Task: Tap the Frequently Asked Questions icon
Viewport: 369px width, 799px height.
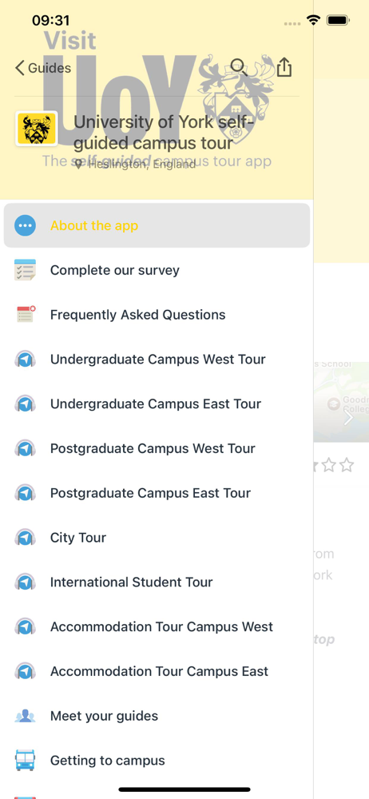Action: click(x=25, y=314)
